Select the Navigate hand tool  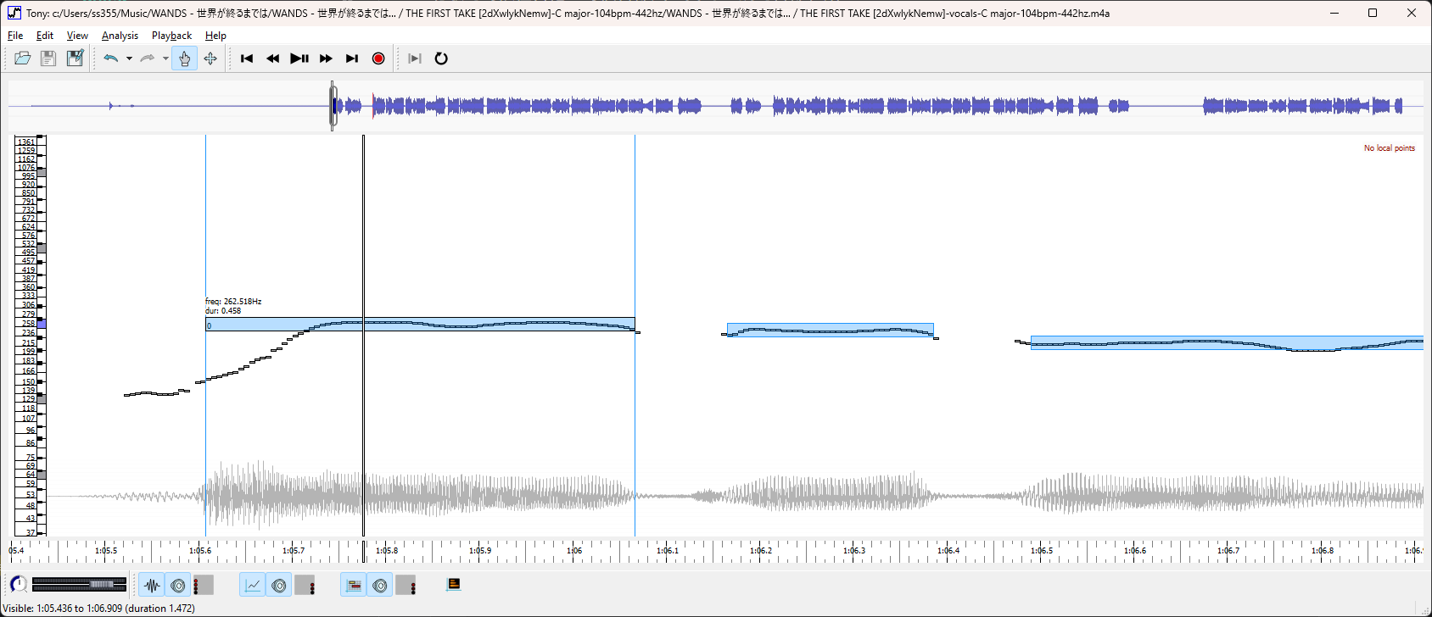point(184,58)
